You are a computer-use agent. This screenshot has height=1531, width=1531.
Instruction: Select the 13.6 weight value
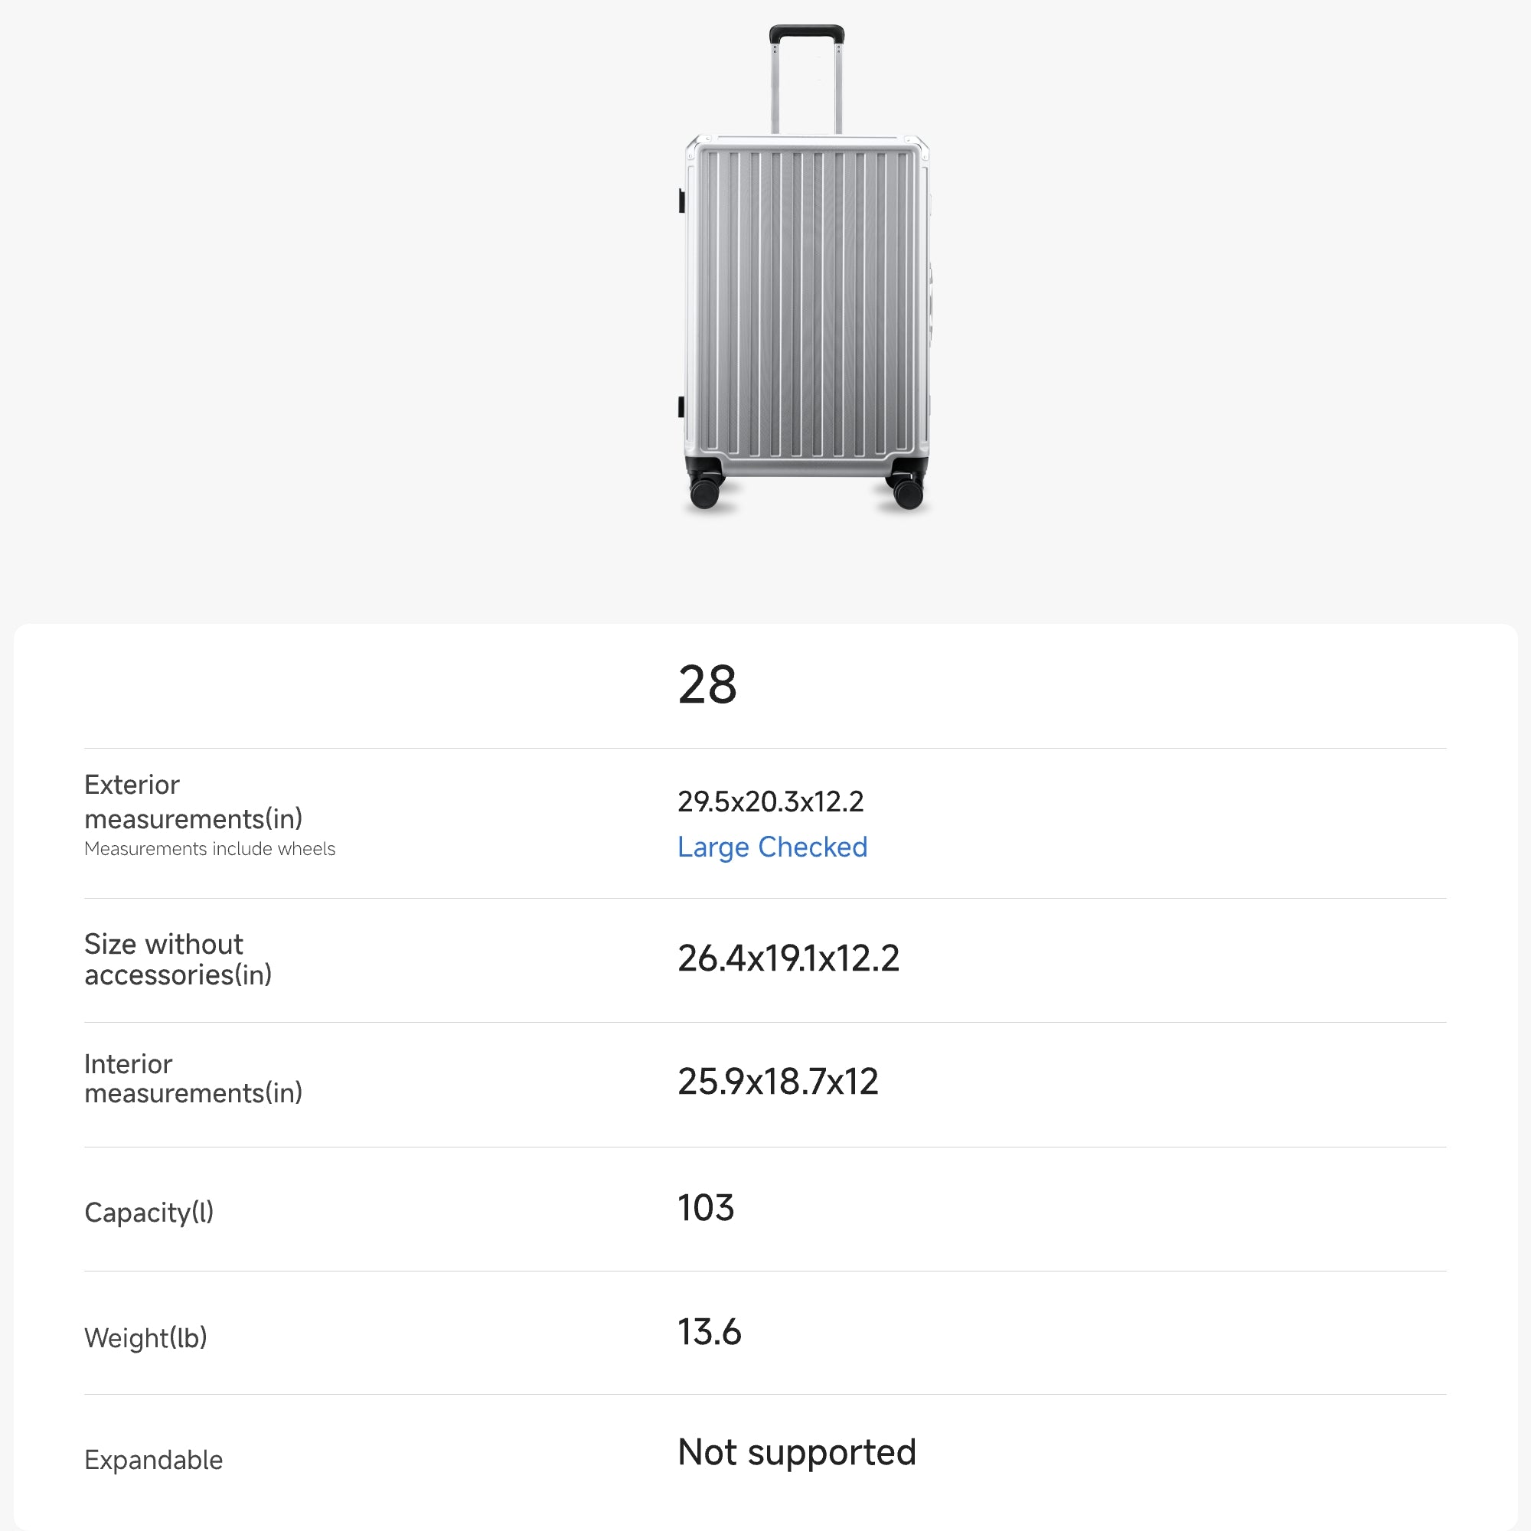[x=708, y=1333]
